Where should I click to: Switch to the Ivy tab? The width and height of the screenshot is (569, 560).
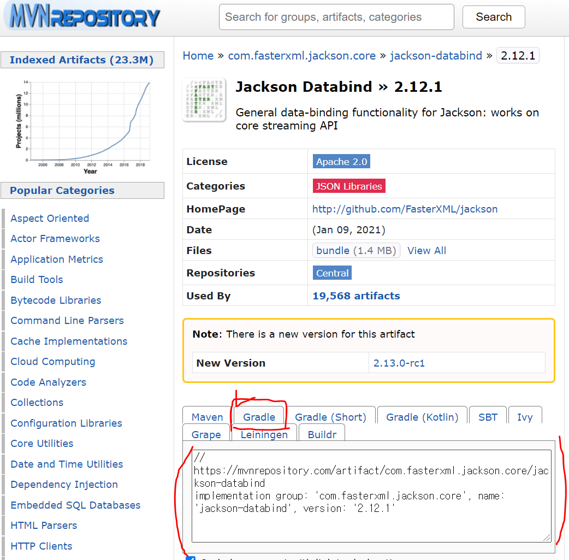525,417
